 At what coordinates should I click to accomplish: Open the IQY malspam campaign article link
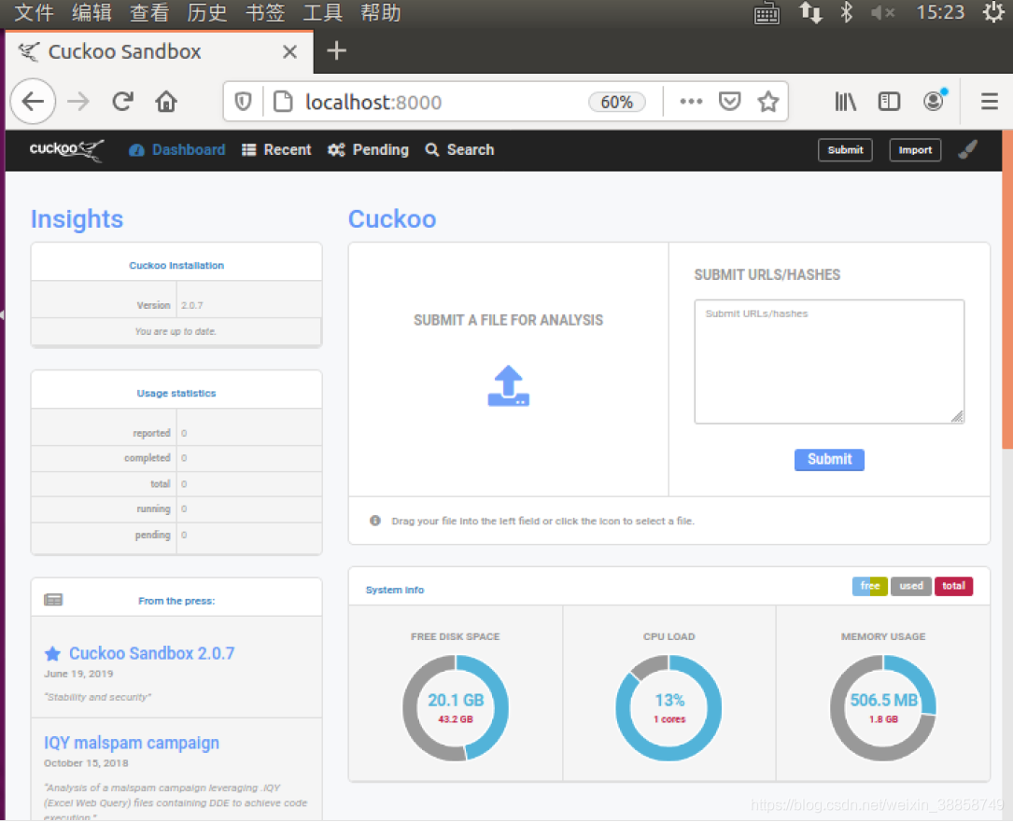point(131,743)
